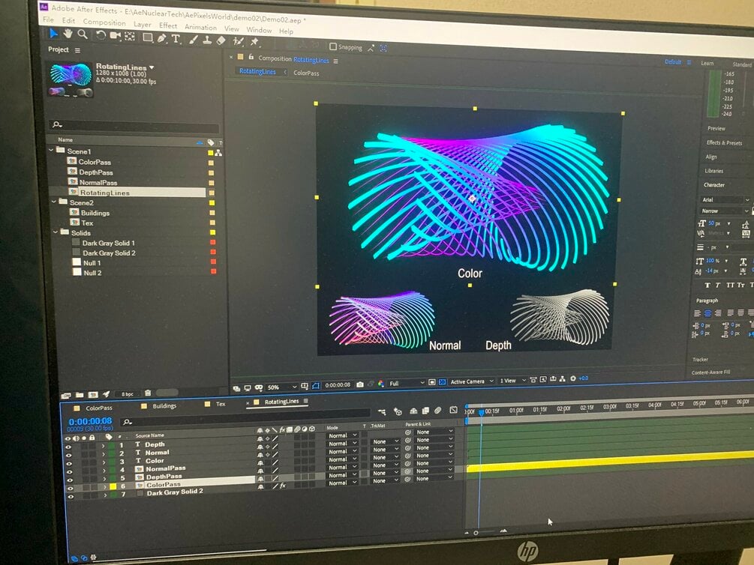Switch to the Buildings timeline tab

coord(164,406)
